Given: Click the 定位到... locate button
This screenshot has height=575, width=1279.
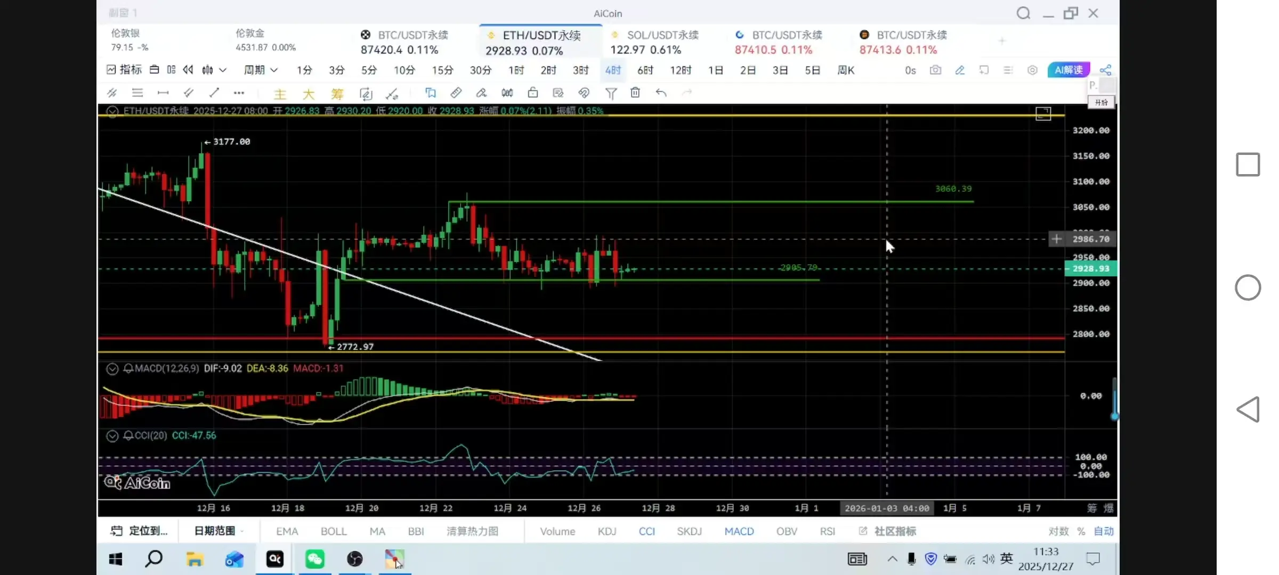Looking at the screenshot, I should tap(139, 531).
